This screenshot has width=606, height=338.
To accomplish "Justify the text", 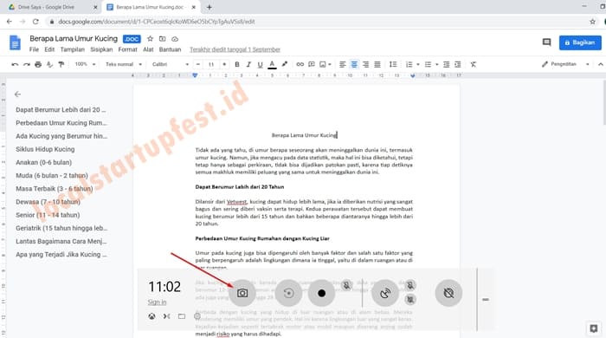I will [x=377, y=65].
